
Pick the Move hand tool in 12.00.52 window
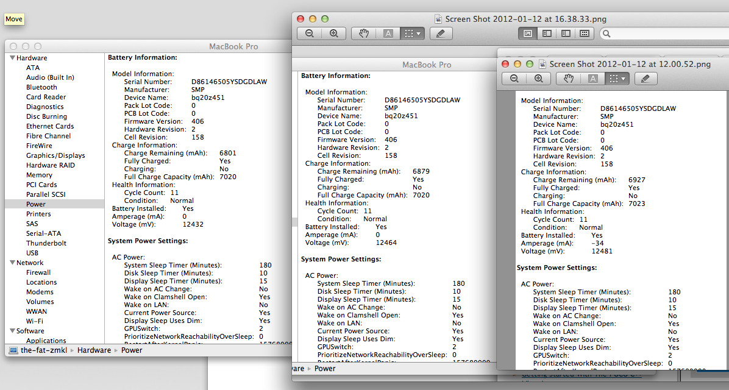(x=569, y=79)
